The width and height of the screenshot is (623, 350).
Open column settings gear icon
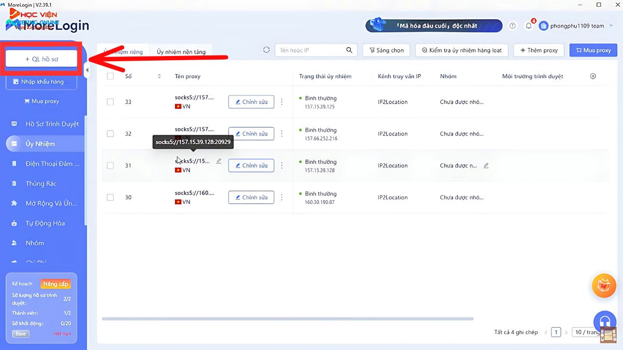coord(593,76)
